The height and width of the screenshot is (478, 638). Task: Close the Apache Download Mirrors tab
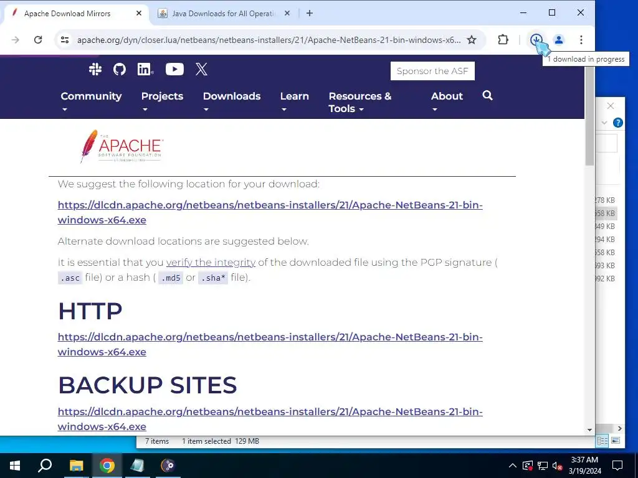(139, 13)
